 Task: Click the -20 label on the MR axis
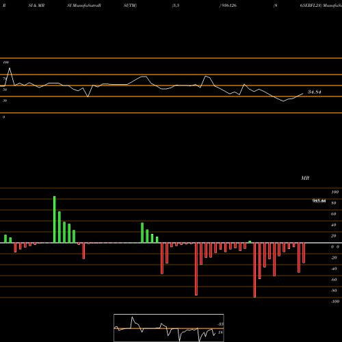coord(334,258)
